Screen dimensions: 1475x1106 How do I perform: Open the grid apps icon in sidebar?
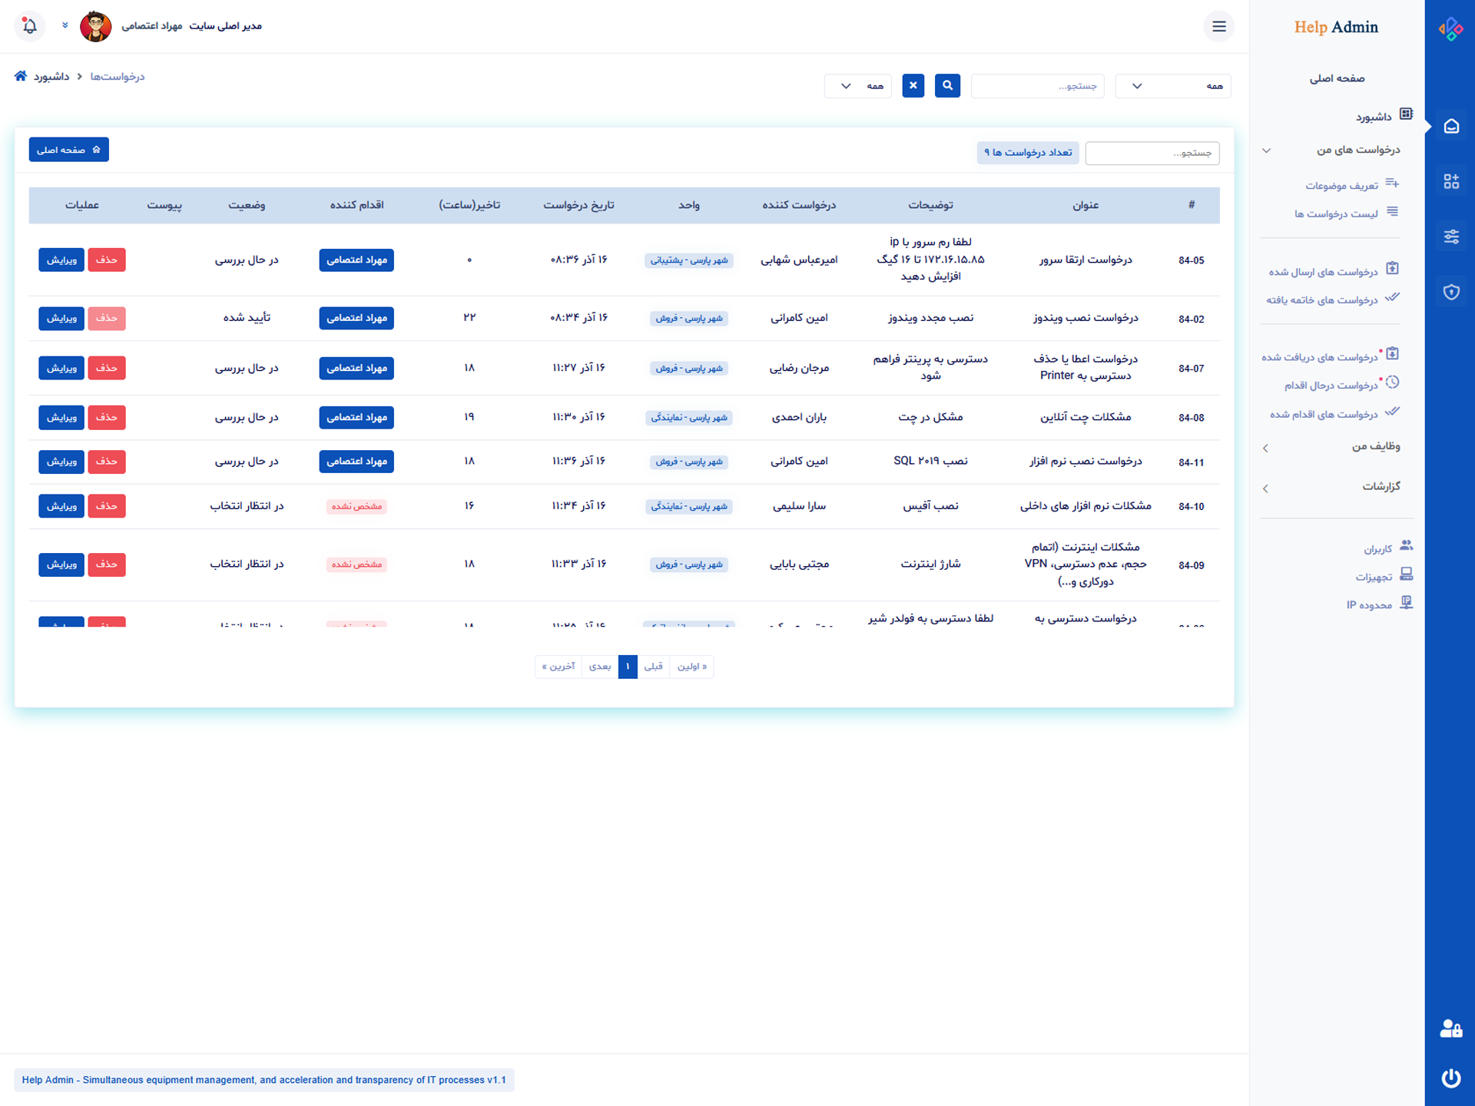tap(1450, 181)
